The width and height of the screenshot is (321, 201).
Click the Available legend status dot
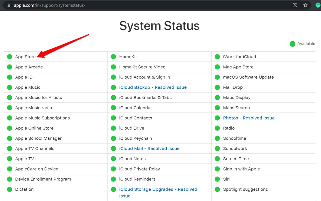tap(292, 43)
